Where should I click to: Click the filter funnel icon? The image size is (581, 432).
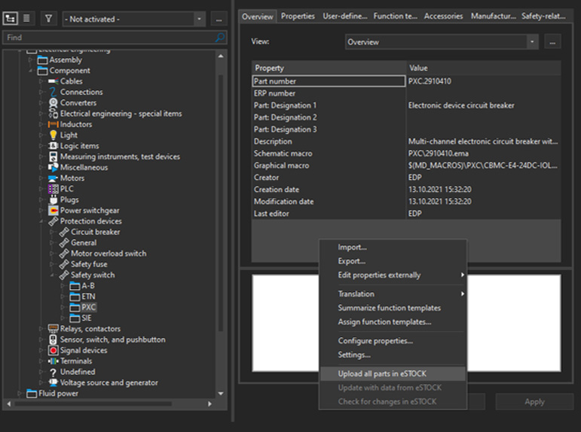[48, 19]
